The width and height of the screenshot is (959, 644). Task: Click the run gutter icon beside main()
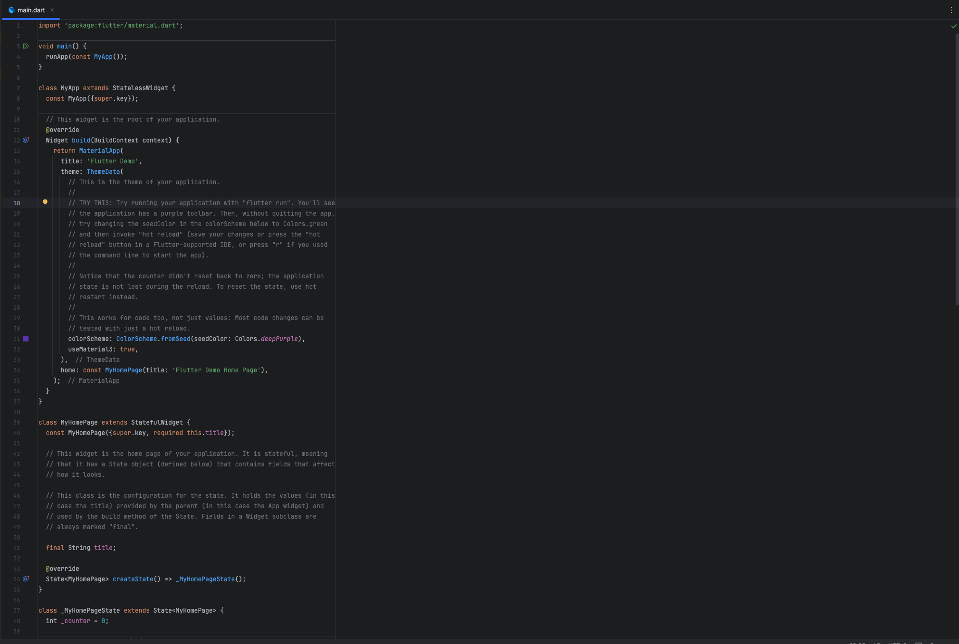pos(26,46)
